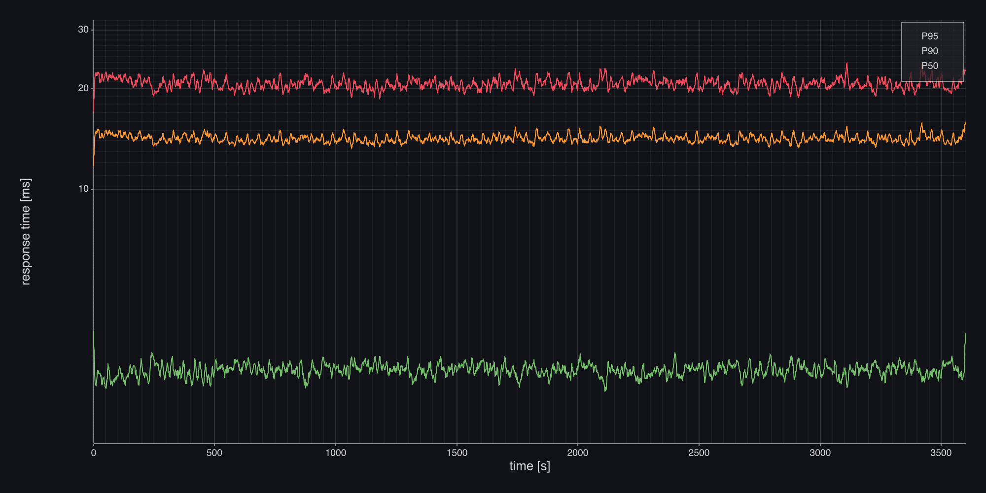Image resolution: width=986 pixels, height=493 pixels.
Task: Click the 3000 tick on the x-axis
Action: (820, 453)
